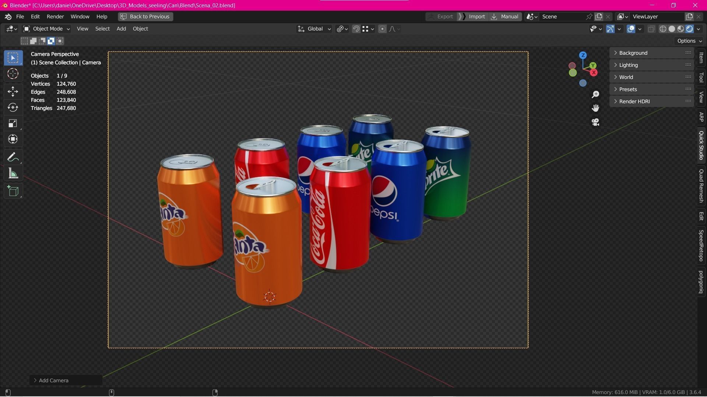This screenshot has width=707, height=397.
Task: Open the editor type dropdown
Action: 11,29
